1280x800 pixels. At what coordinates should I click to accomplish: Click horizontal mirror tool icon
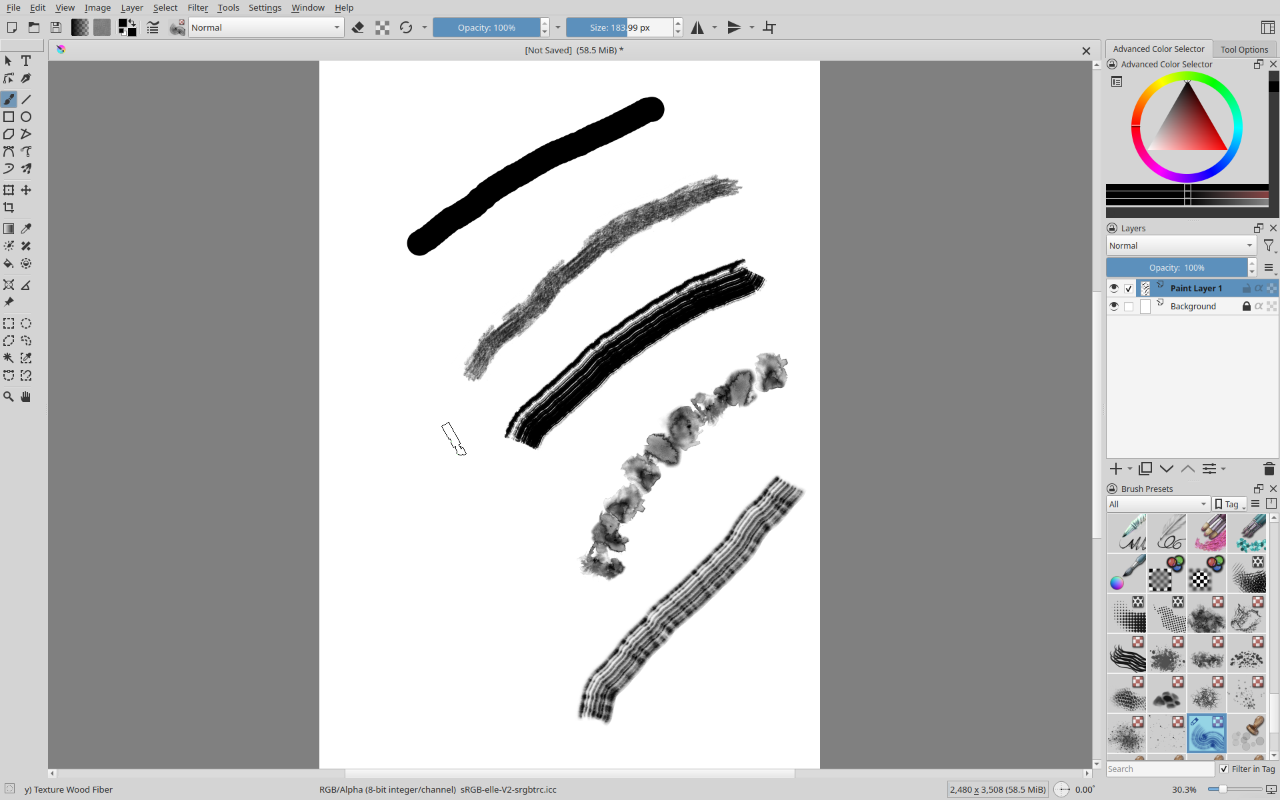[x=697, y=27]
